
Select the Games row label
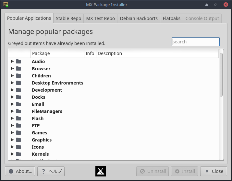(x=40, y=132)
